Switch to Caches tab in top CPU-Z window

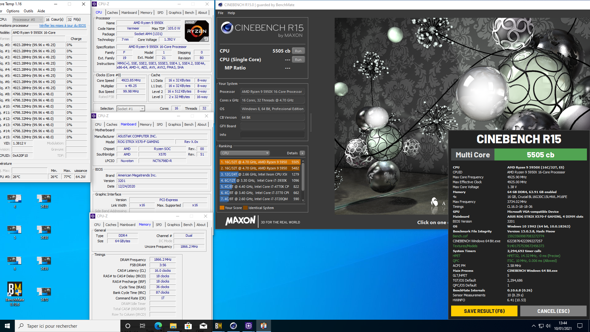(x=112, y=13)
